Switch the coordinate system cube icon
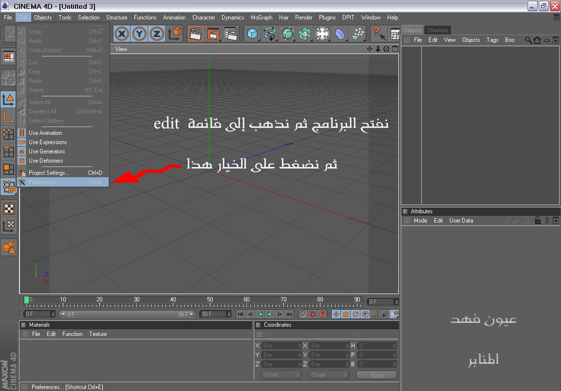 tap(175, 34)
